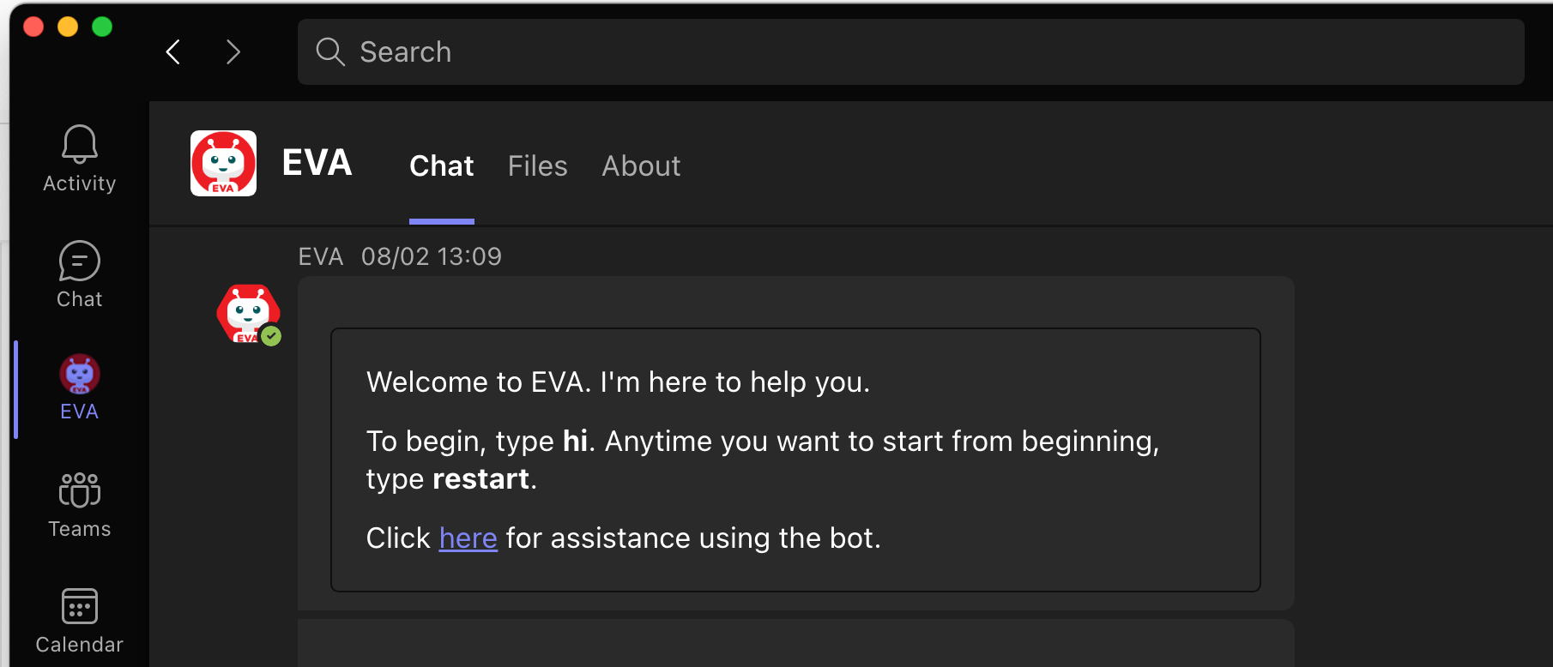Click the "here" assistance link

468,538
